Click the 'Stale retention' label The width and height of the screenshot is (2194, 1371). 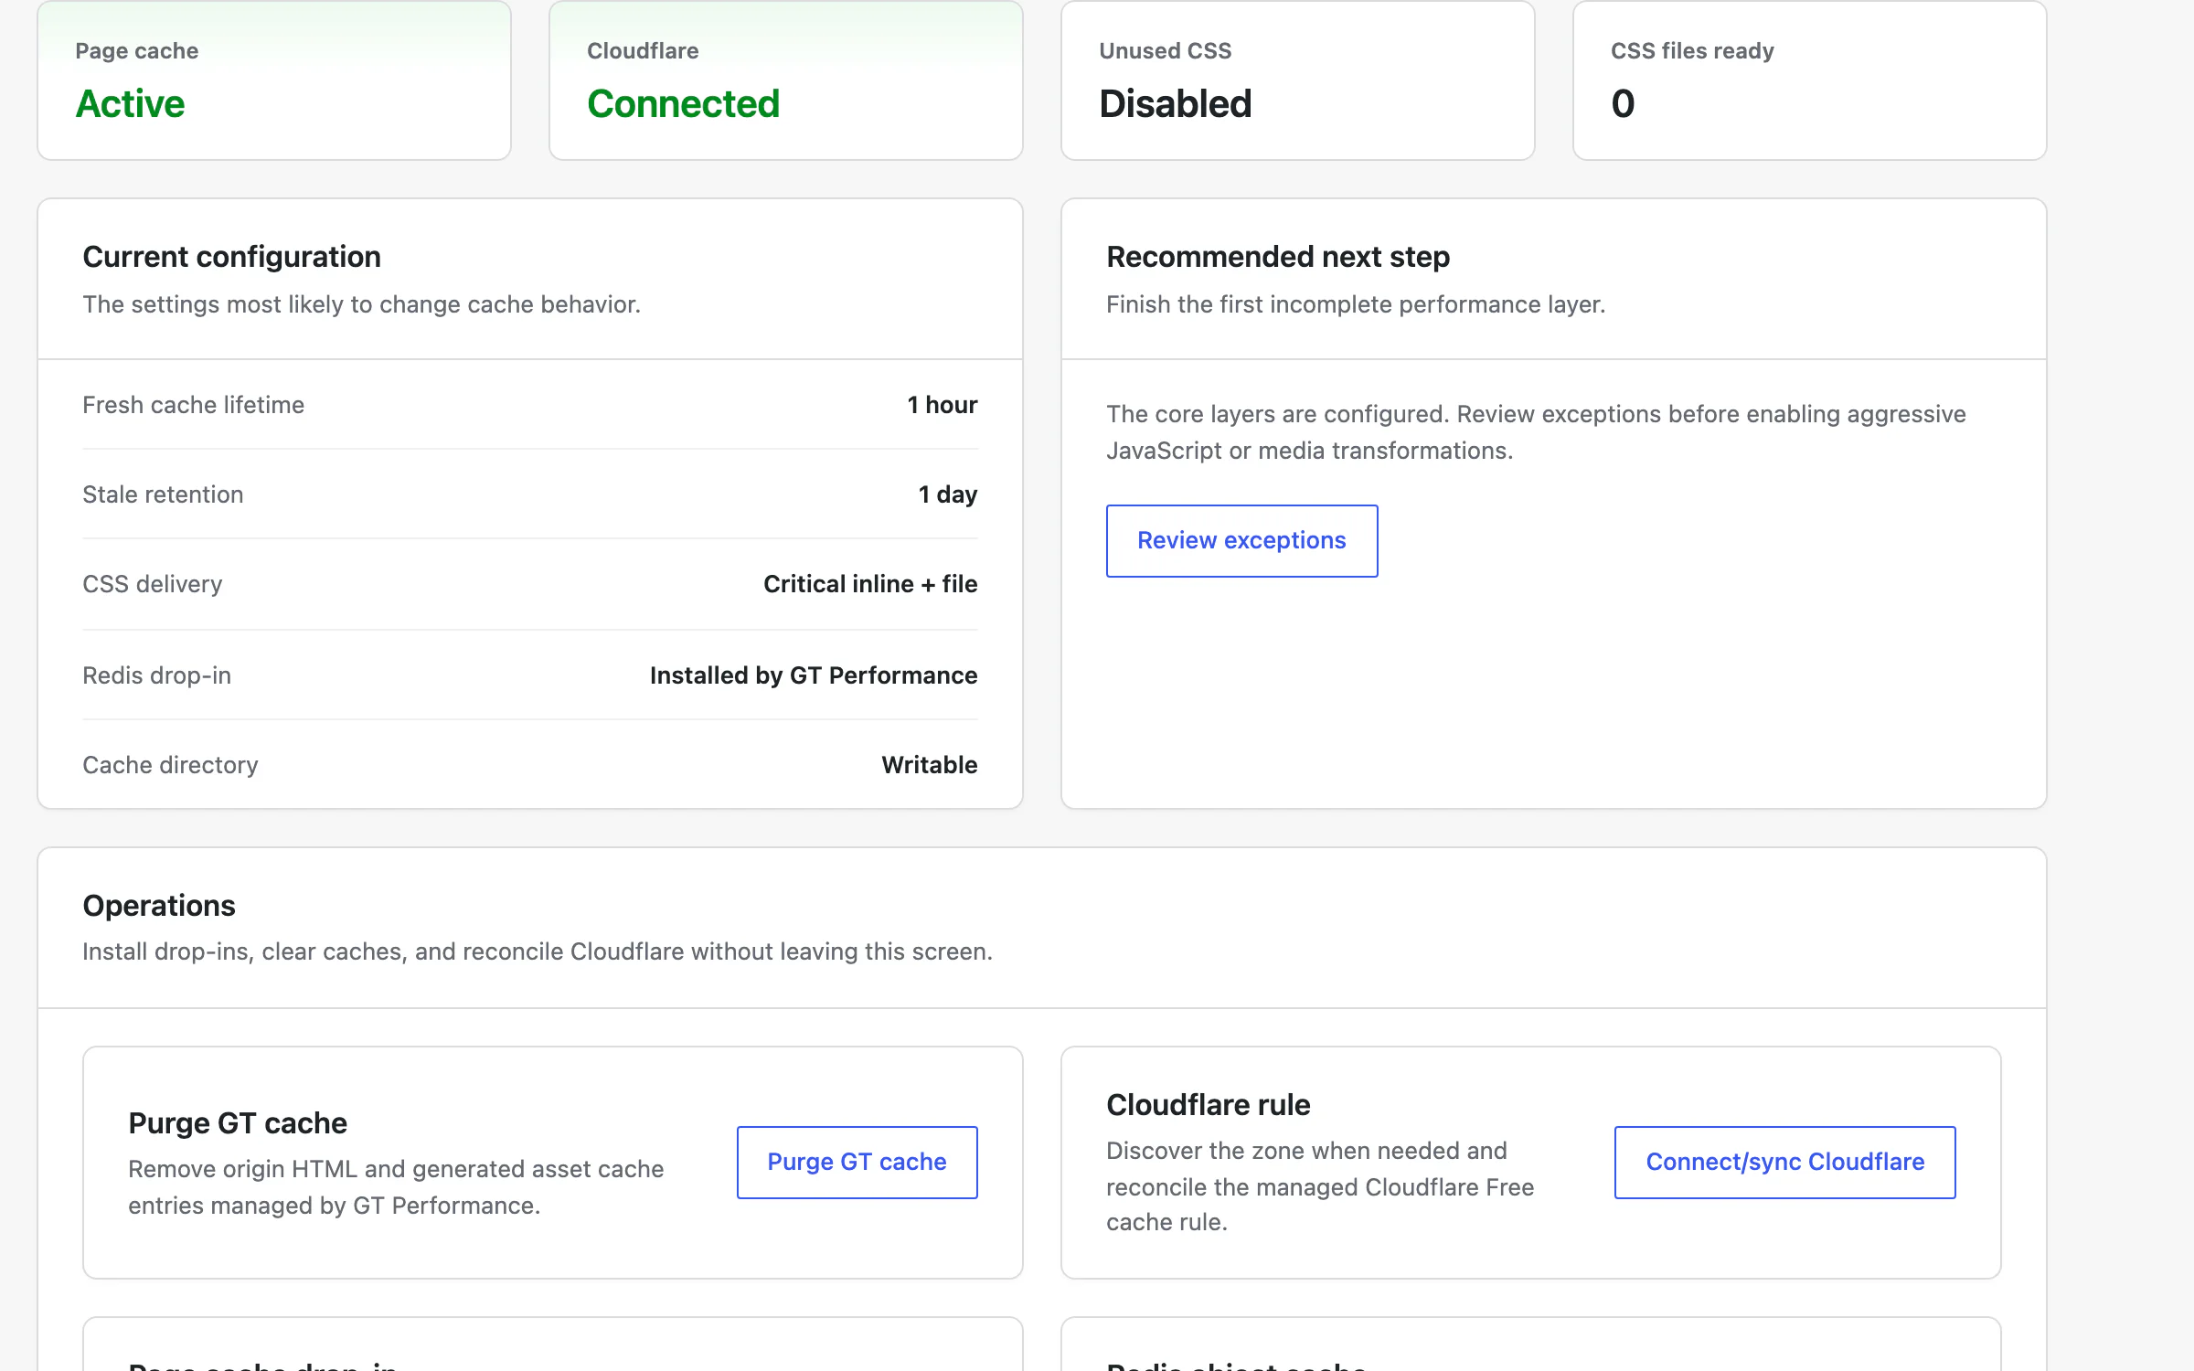[x=163, y=494]
